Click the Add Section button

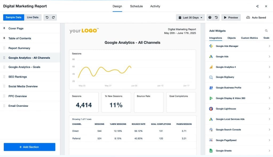[x=30, y=147]
